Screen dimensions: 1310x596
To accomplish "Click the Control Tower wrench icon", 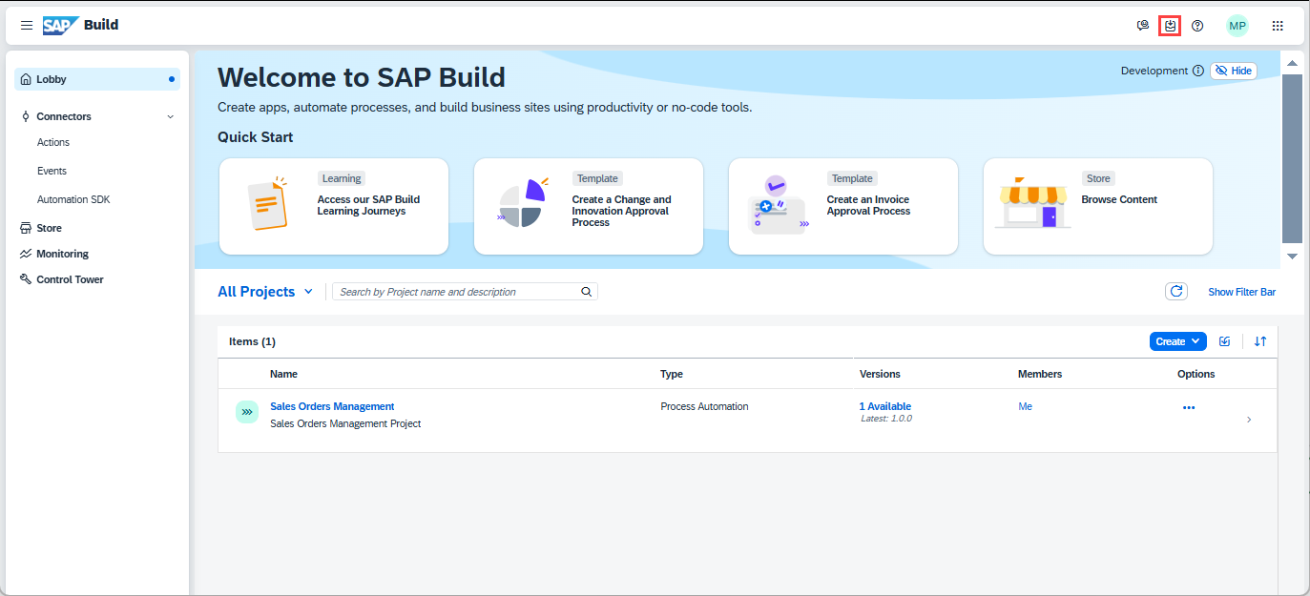I will [x=27, y=279].
